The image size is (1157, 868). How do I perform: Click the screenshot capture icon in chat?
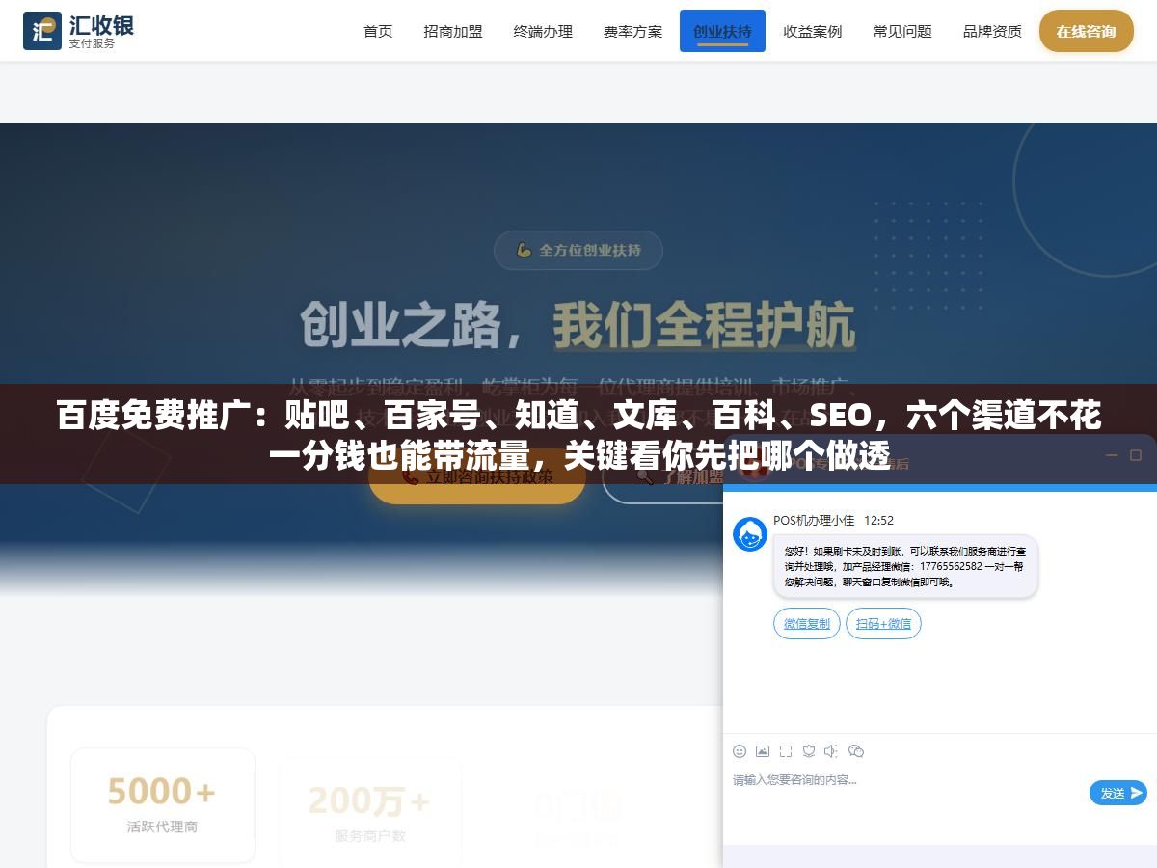coord(786,751)
